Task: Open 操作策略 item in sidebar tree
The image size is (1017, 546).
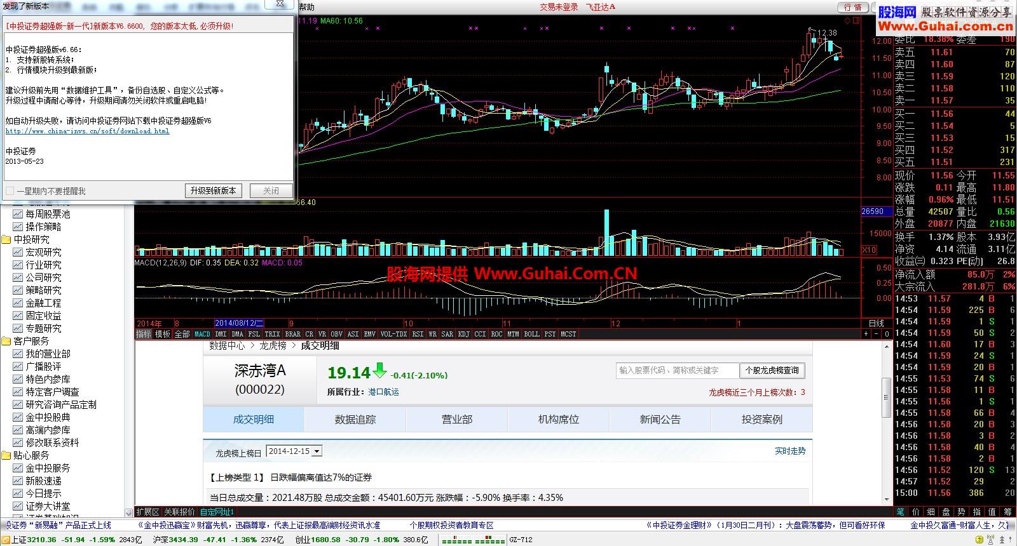Action: click(43, 227)
